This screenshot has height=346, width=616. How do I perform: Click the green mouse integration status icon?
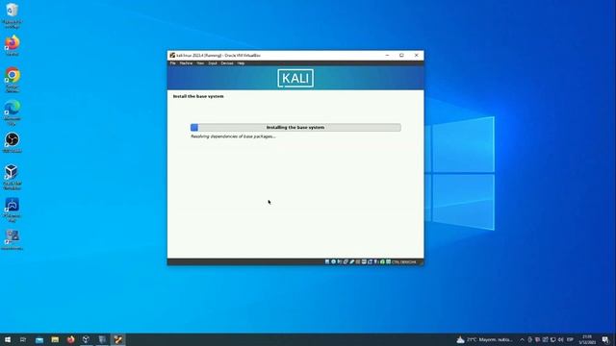(382, 261)
